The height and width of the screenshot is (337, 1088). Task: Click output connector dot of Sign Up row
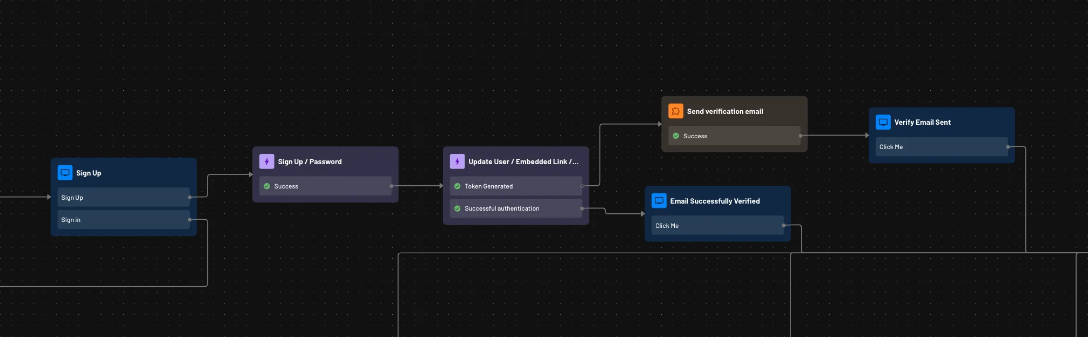[190, 197]
